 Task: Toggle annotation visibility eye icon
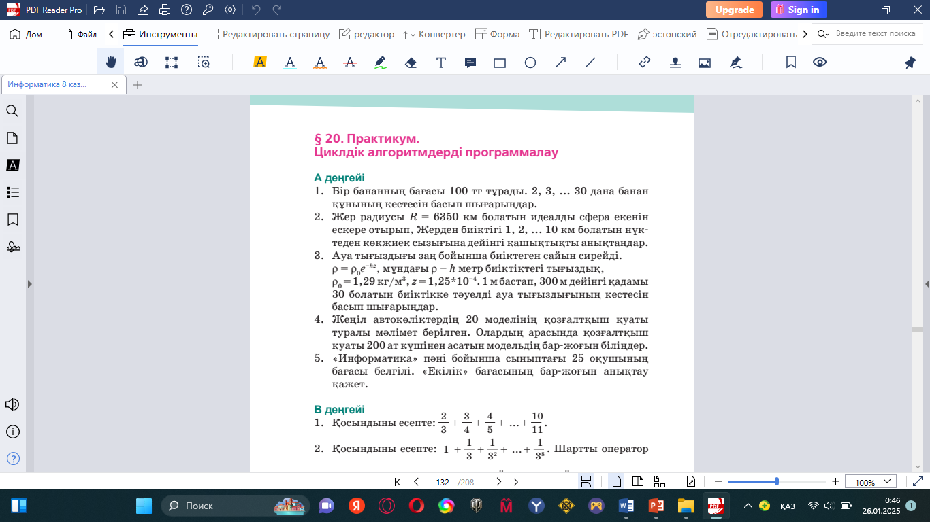click(820, 63)
